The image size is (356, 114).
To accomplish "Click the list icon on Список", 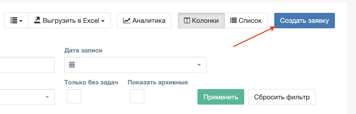I will pyautogui.click(x=233, y=20).
